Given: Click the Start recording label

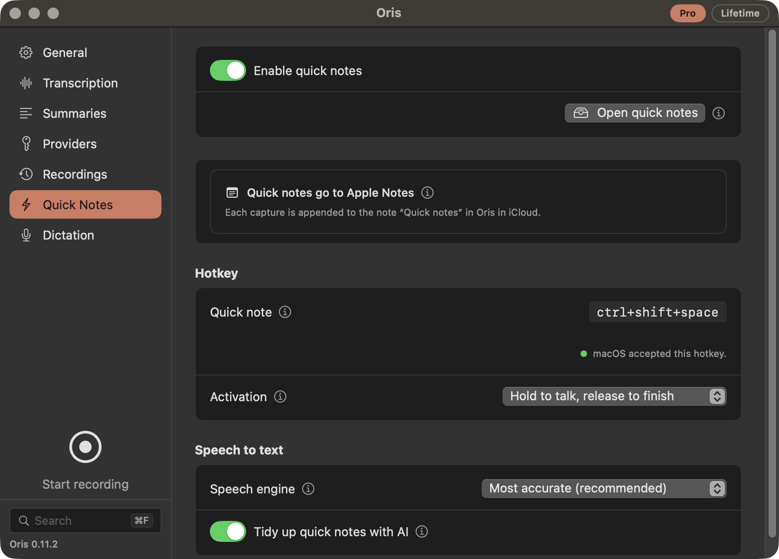Looking at the screenshot, I should (85, 484).
